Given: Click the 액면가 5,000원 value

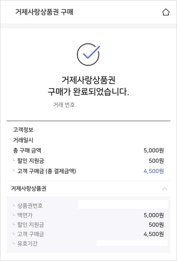Looking at the screenshot, I should coord(154,215).
